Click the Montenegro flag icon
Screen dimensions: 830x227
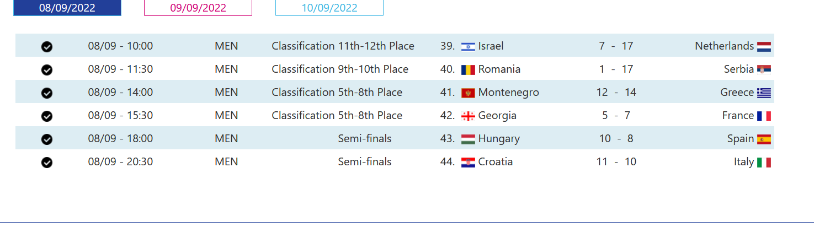pyautogui.click(x=467, y=93)
